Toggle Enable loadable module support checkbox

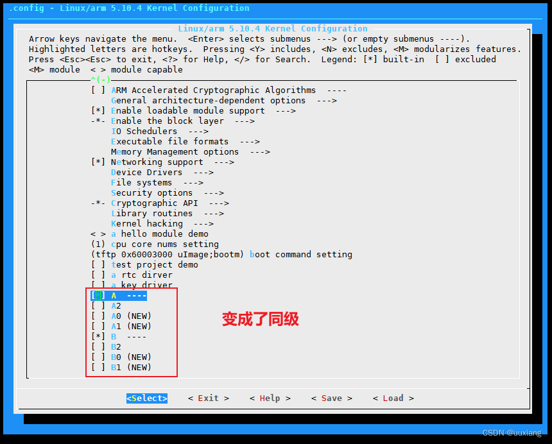click(x=98, y=111)
